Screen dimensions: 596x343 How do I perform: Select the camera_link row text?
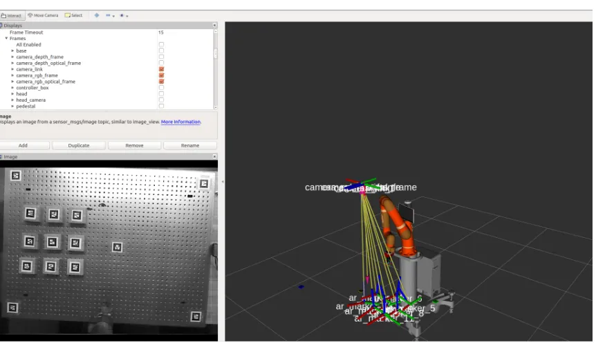coord(29,69)
